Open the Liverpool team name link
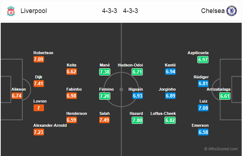Screen dimensions: 242x156 (34, 11)
